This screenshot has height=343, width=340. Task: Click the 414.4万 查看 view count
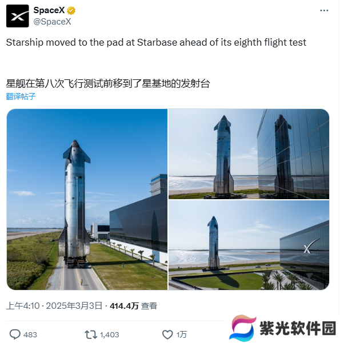point(133,305)
